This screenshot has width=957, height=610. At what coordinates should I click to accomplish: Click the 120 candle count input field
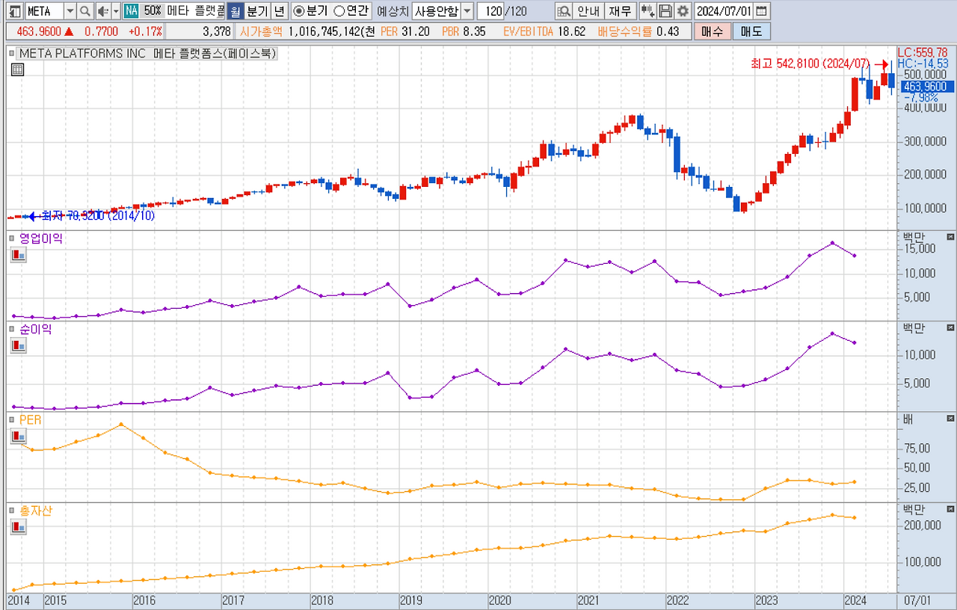point(490,11)
